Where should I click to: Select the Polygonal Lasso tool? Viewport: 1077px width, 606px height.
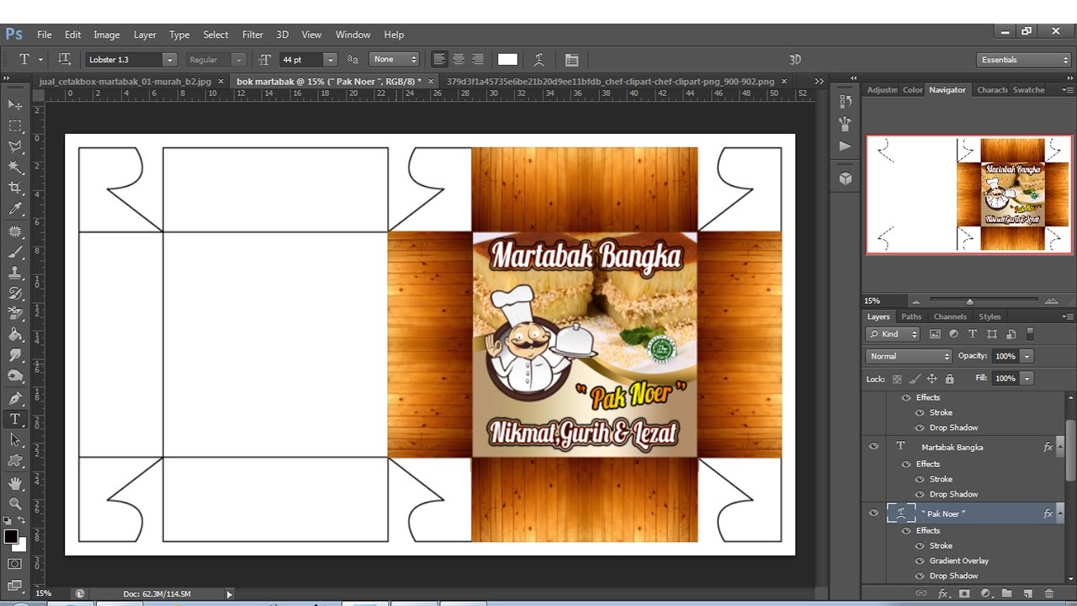click(x=15, y=146)
